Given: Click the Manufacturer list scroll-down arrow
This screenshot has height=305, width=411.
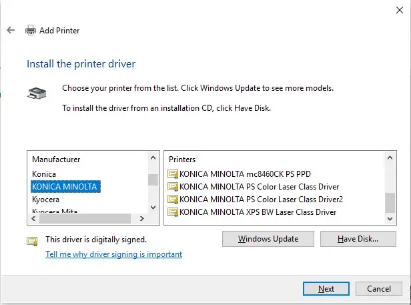Looking at the screenshot, I should click(153, 207).
